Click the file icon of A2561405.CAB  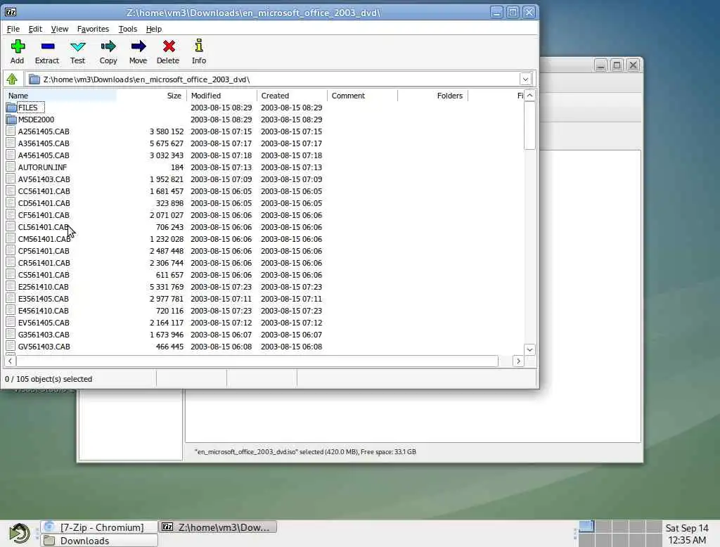(x=11, y=131)
